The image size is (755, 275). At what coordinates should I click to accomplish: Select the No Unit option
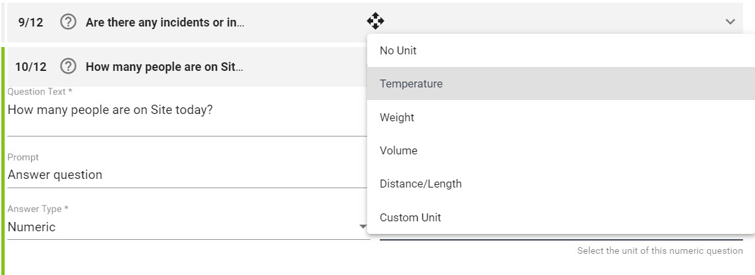pos(398,50)
